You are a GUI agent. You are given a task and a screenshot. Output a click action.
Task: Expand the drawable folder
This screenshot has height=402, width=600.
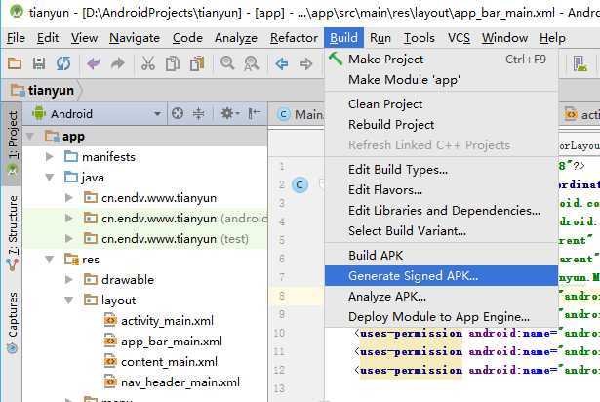pyautogui.click(x=69, y=280)
